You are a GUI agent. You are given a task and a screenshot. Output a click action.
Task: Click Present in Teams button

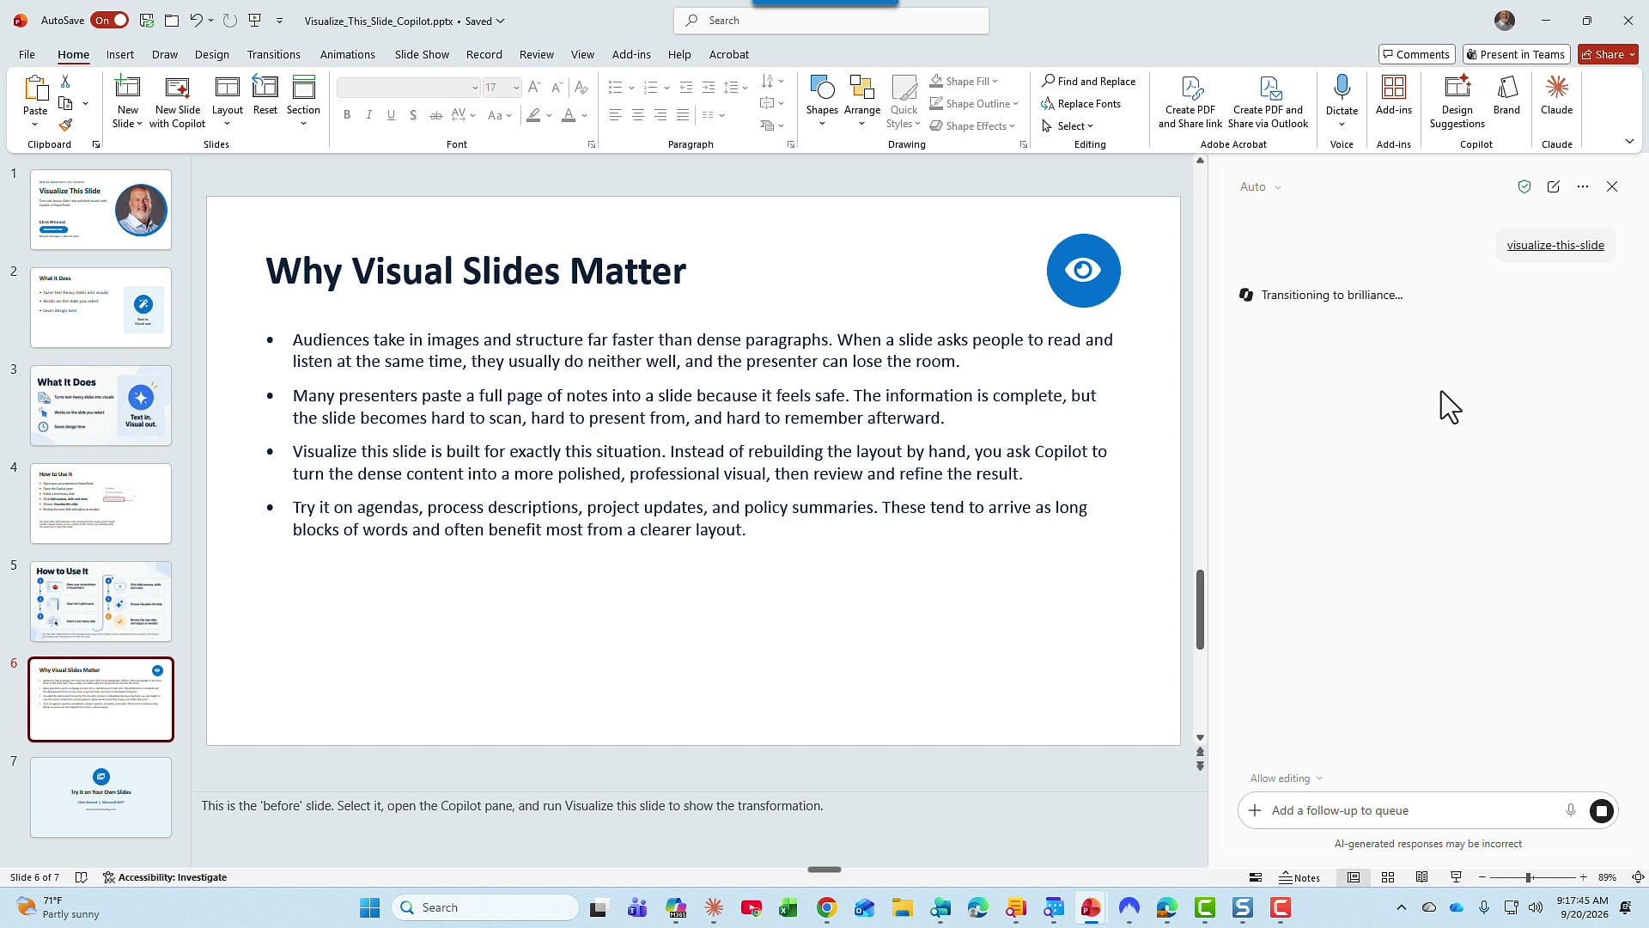coord(1516,54)
